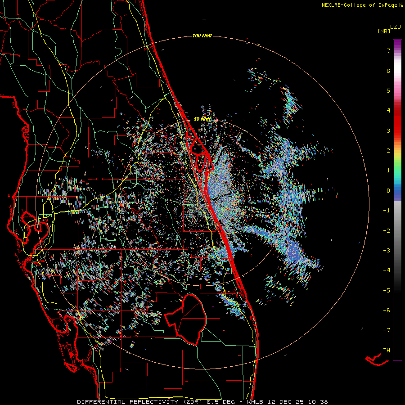Click the 7 value on color scale
The width and height of the screenshot is (405, 405).
(388, 50)
